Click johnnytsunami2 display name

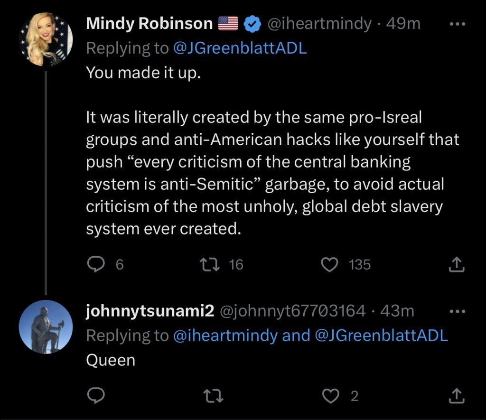coord(150,311)
